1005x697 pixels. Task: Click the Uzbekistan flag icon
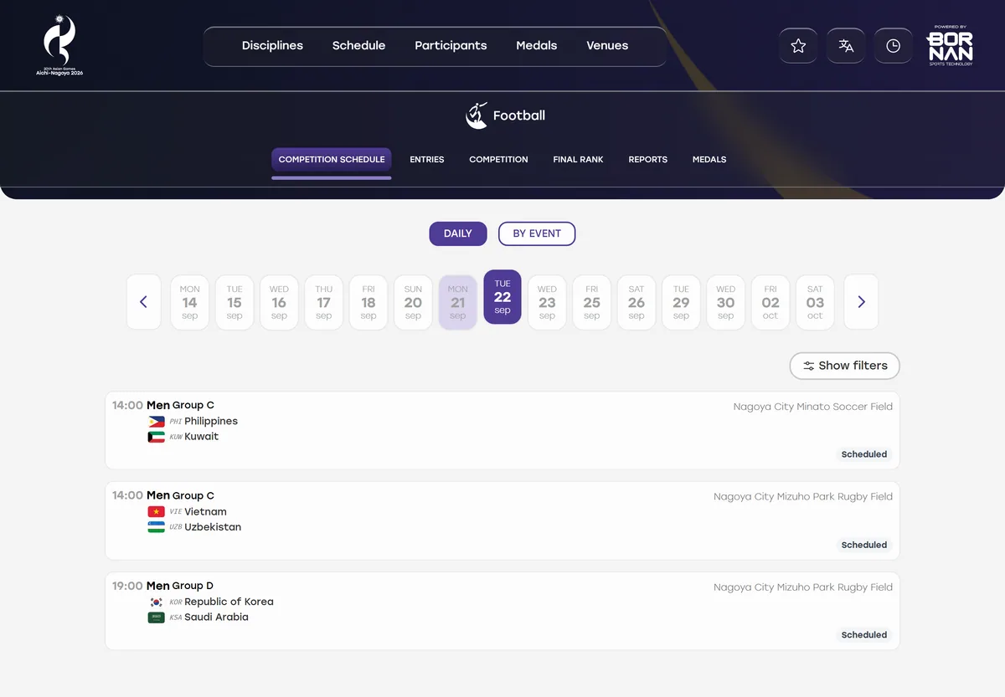coord(156,527)
